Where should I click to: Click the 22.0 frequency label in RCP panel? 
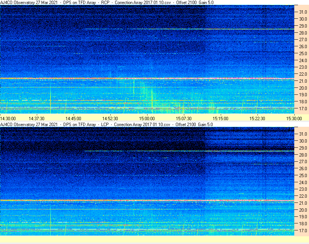tap(303, 74)
